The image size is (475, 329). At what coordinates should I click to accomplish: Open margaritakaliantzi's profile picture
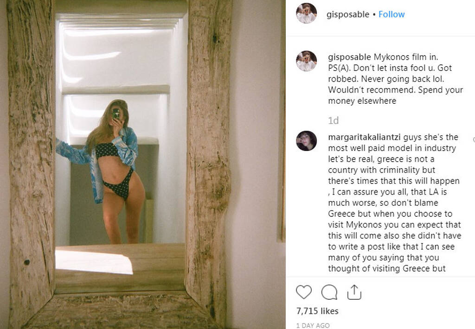[x=306, y=141]
